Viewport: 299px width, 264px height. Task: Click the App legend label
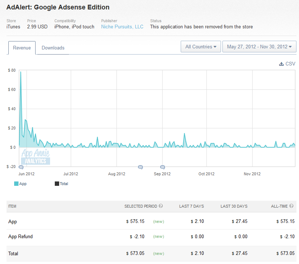coord(23,184)
